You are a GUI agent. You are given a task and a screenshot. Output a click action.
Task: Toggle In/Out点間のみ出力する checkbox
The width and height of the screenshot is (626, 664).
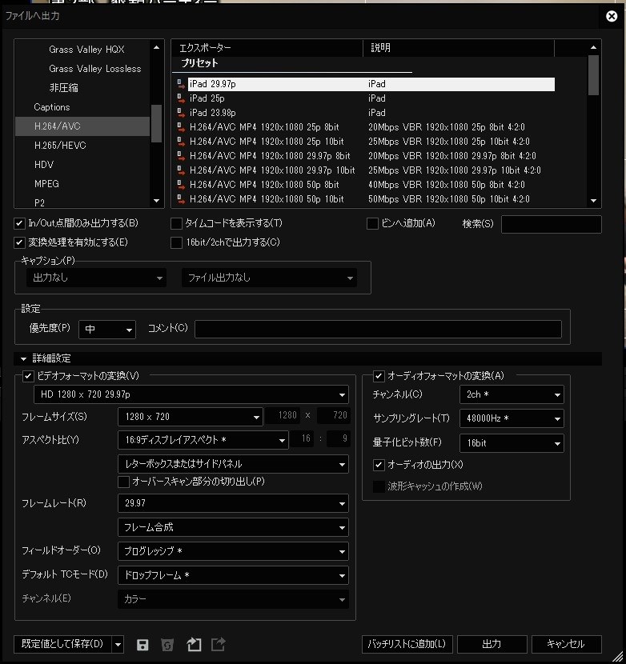(x=19, y=223)
